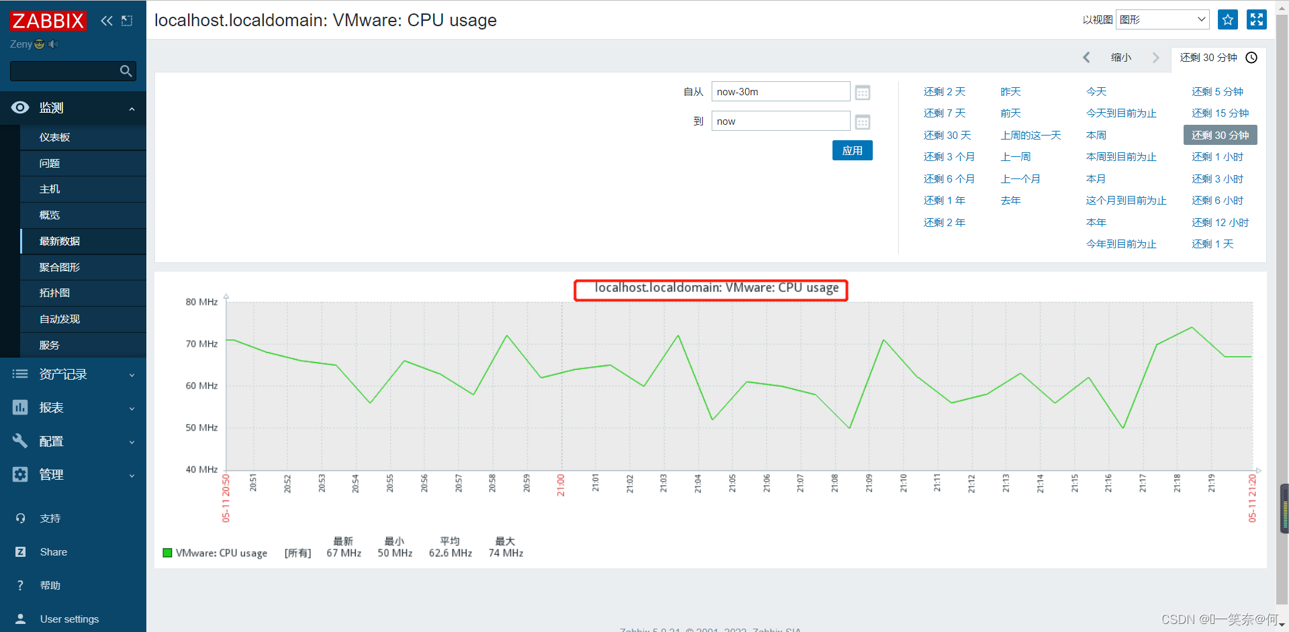Open 问题 in the sidebar
The width and height of the screenshot is (1289, 632).
[x=83, y=163]
